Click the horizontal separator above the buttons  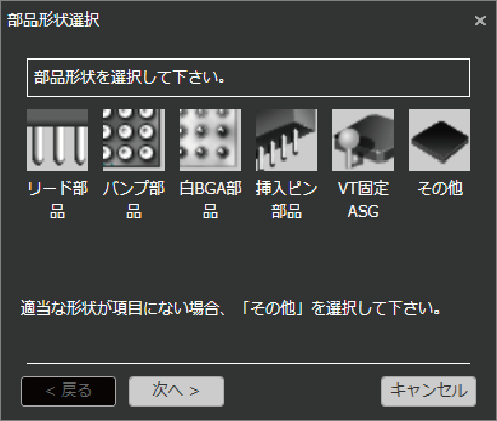click(248, 363)
